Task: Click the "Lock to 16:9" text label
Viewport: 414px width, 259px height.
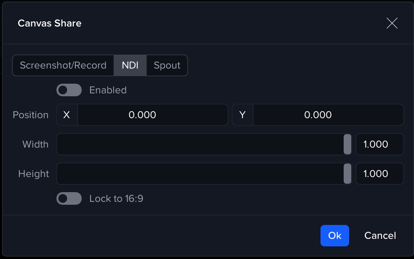Action: click(x=116, y=198)
